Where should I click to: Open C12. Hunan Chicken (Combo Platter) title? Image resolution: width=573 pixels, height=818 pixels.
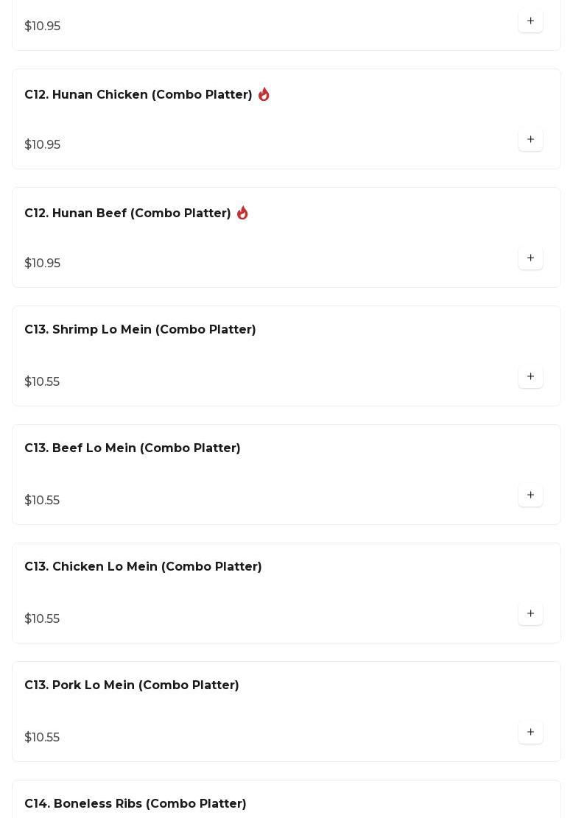tap(138, 95)
